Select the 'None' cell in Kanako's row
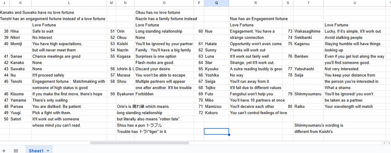391x153 pixels. pyautogui.click(x=69, y=63)
